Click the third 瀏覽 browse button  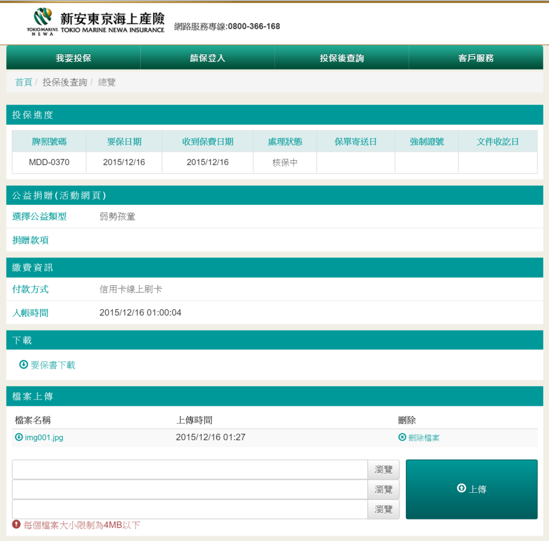point(383,509)
